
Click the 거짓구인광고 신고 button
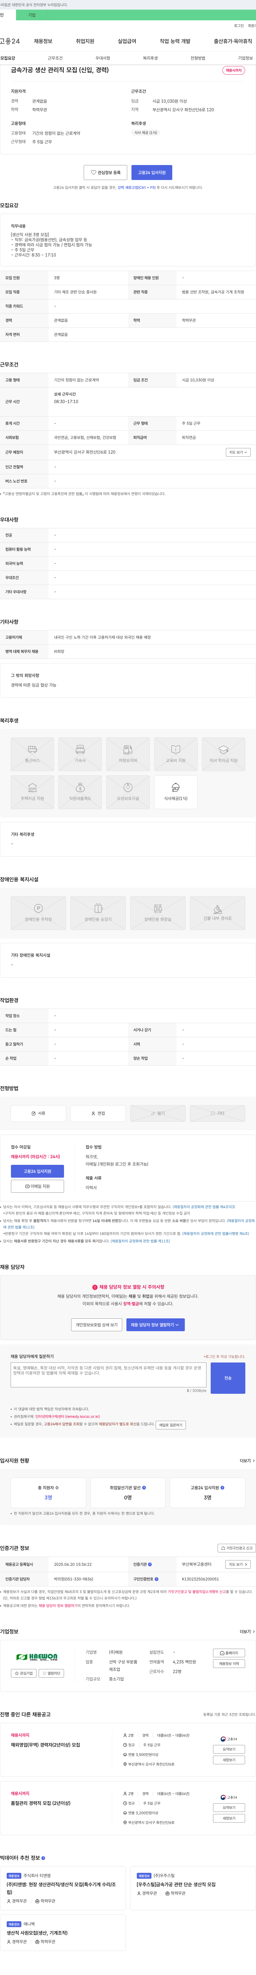tap(236, 1548)
